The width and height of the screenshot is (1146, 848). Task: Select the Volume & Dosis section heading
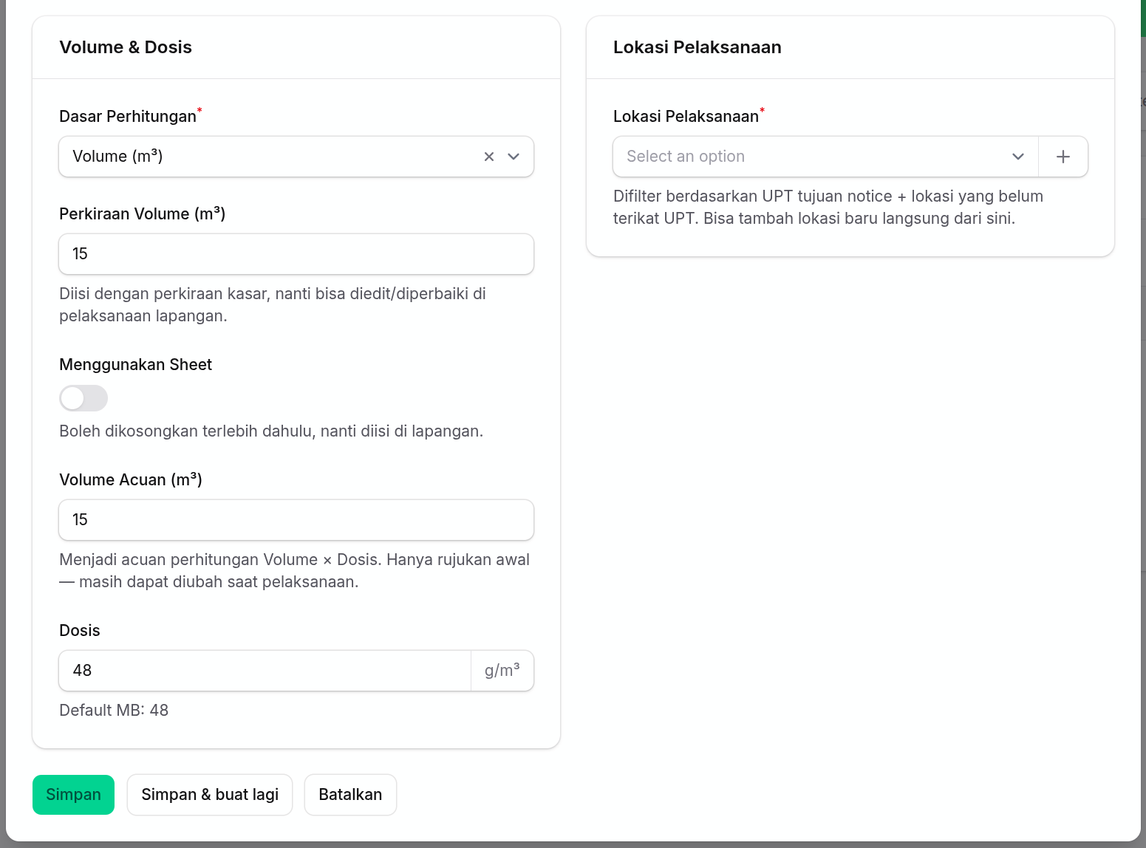coord(126,47)
